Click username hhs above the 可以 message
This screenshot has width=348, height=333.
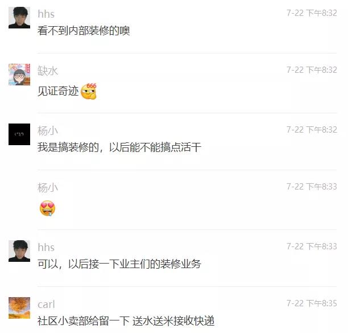46,247
